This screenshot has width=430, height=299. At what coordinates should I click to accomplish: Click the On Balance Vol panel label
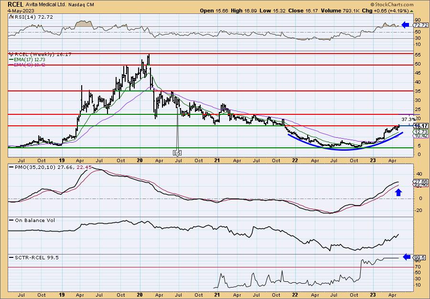pos(32,220)
